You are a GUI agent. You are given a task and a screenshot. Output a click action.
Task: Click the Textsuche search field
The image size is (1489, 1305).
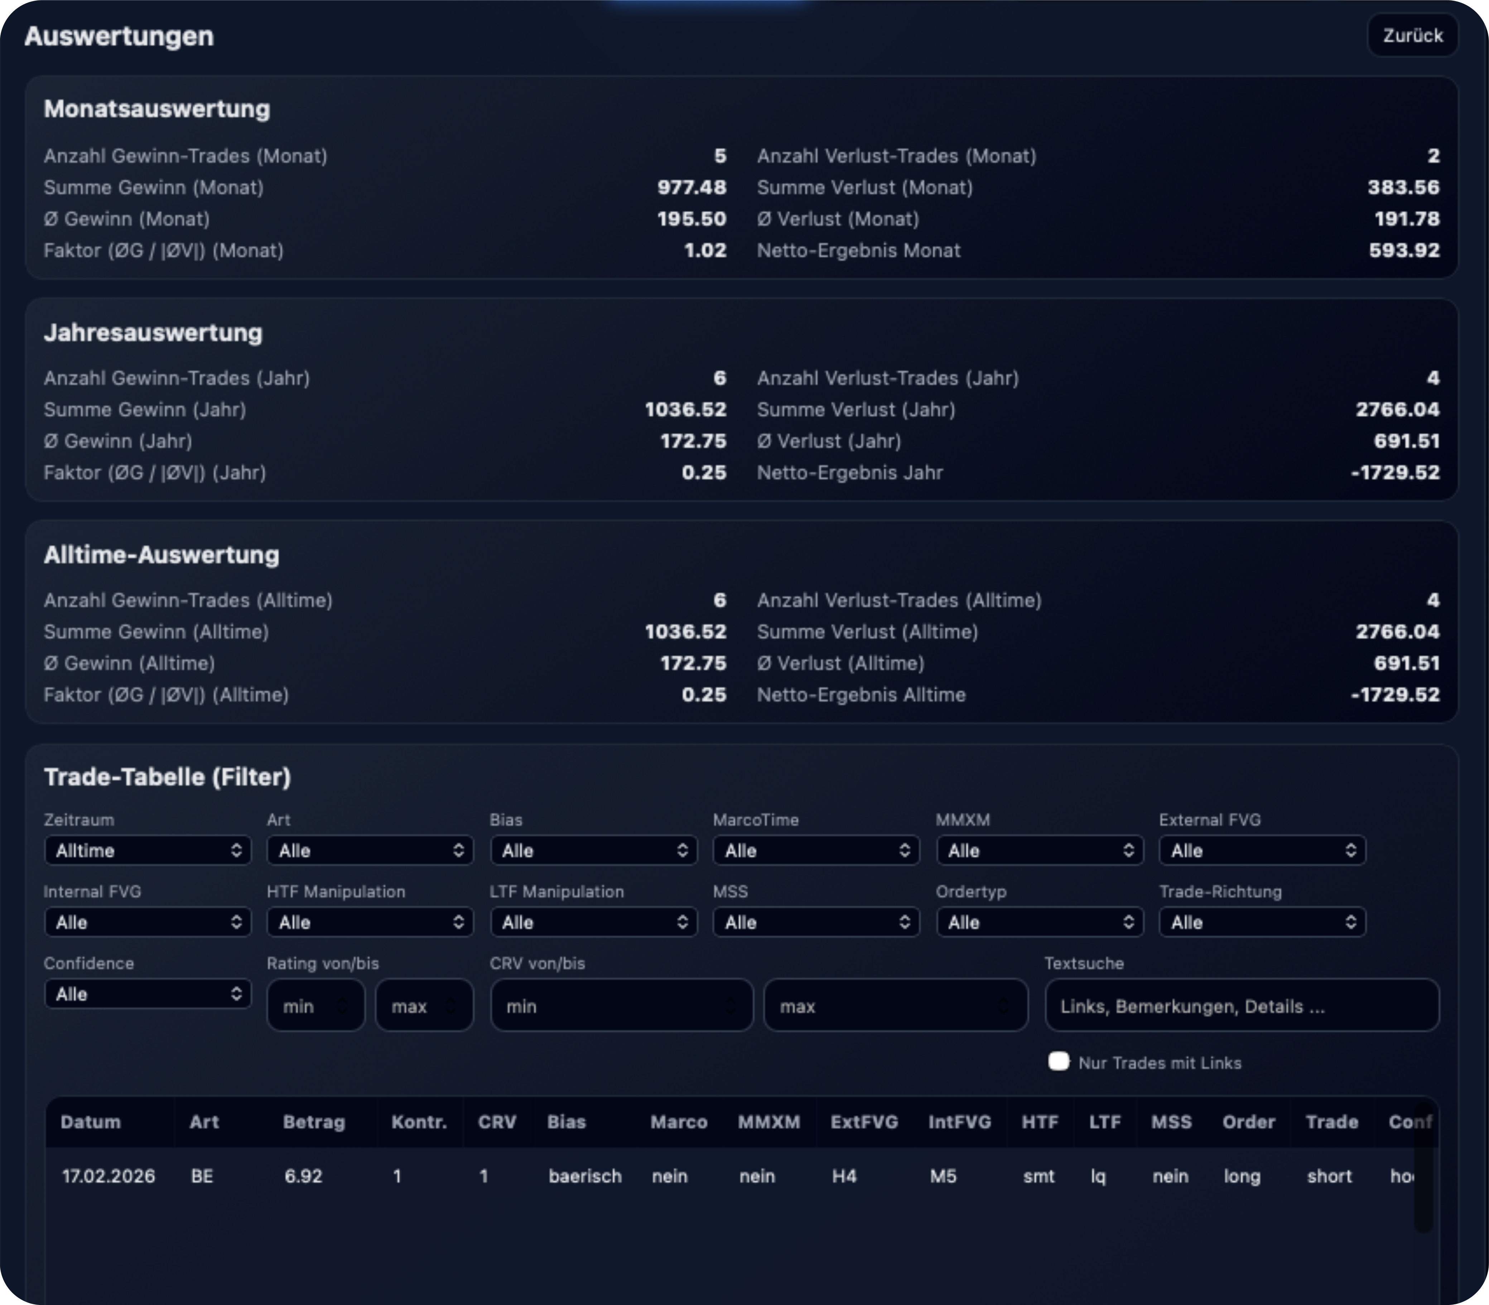1241,1006
